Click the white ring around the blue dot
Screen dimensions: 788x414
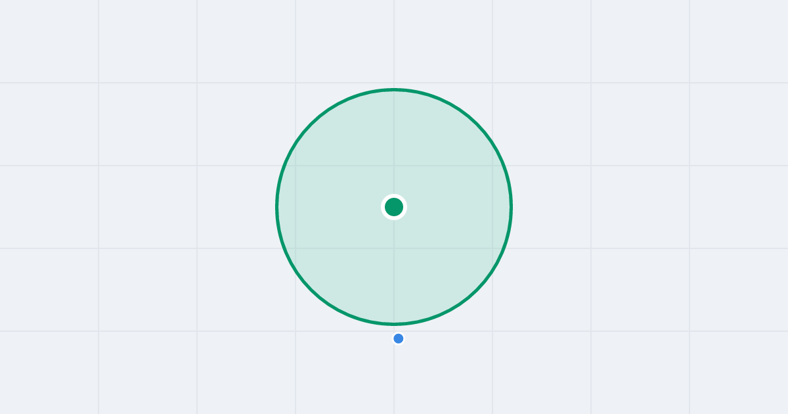(399, 333)
